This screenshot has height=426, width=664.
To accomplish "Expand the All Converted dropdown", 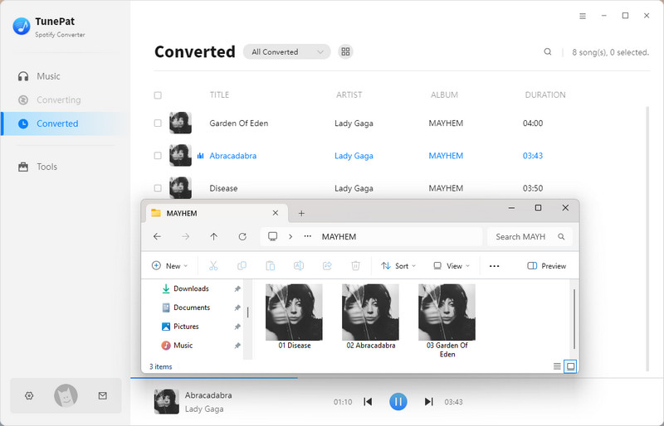I will (x=286, y=51).
